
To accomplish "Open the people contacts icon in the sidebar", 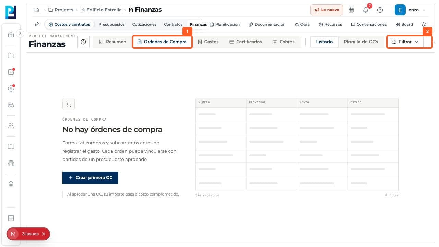I will (x=11, y=126).
